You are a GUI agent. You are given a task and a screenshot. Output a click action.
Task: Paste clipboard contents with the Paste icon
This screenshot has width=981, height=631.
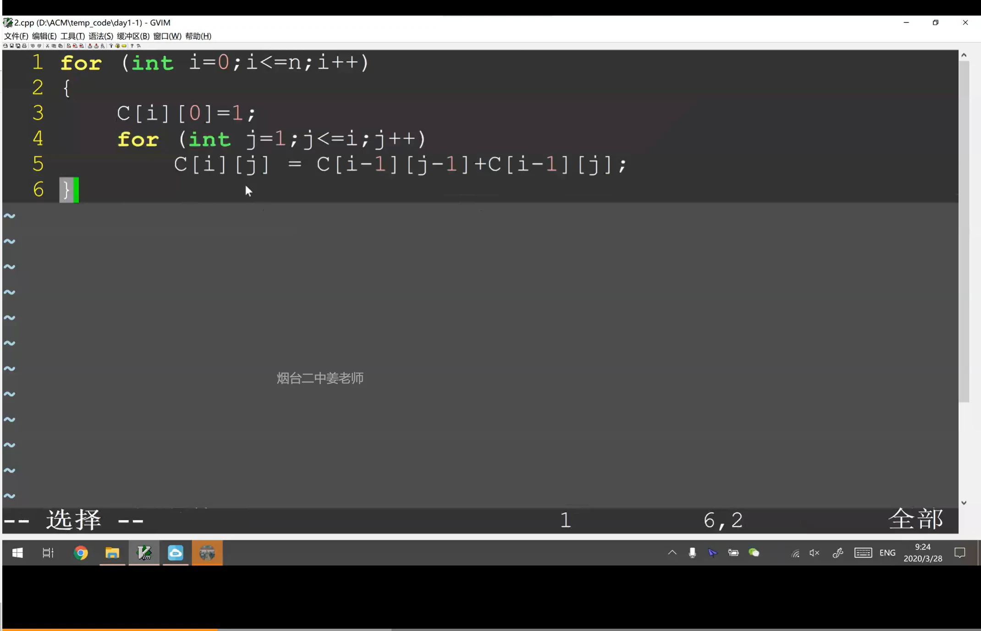(x=61, y=46)
